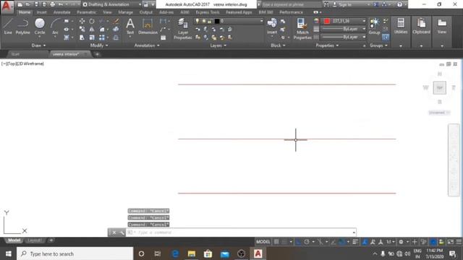
Task: Click Match Properties tool
Action: pos(302,29)
